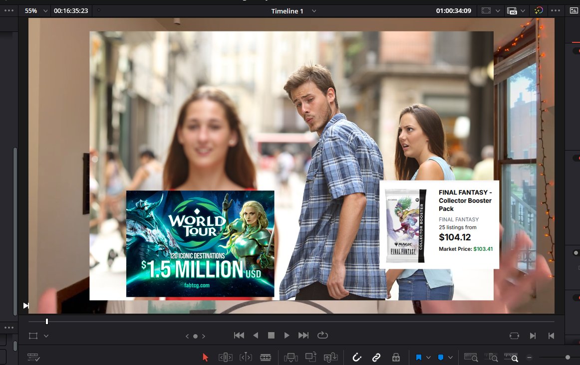Click Custom Zoom icon
The height and width of the screenshot is (365, 580).
tap(511, 357)
